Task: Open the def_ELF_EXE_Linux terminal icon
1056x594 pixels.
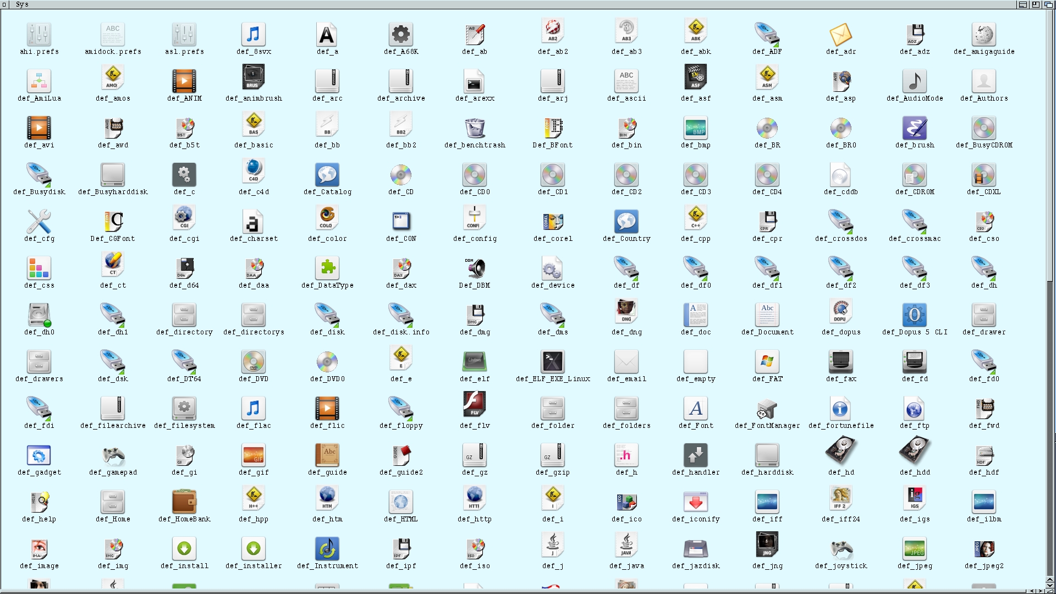Action: tap(553, 362)
